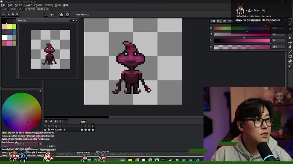This screenshot has height=164, width=293.
Task: Open the Sprite menu
Action: point(18,5)
